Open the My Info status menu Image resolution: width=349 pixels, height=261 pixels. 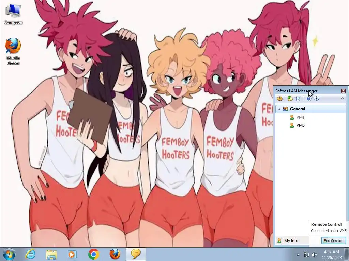(292, 240)
